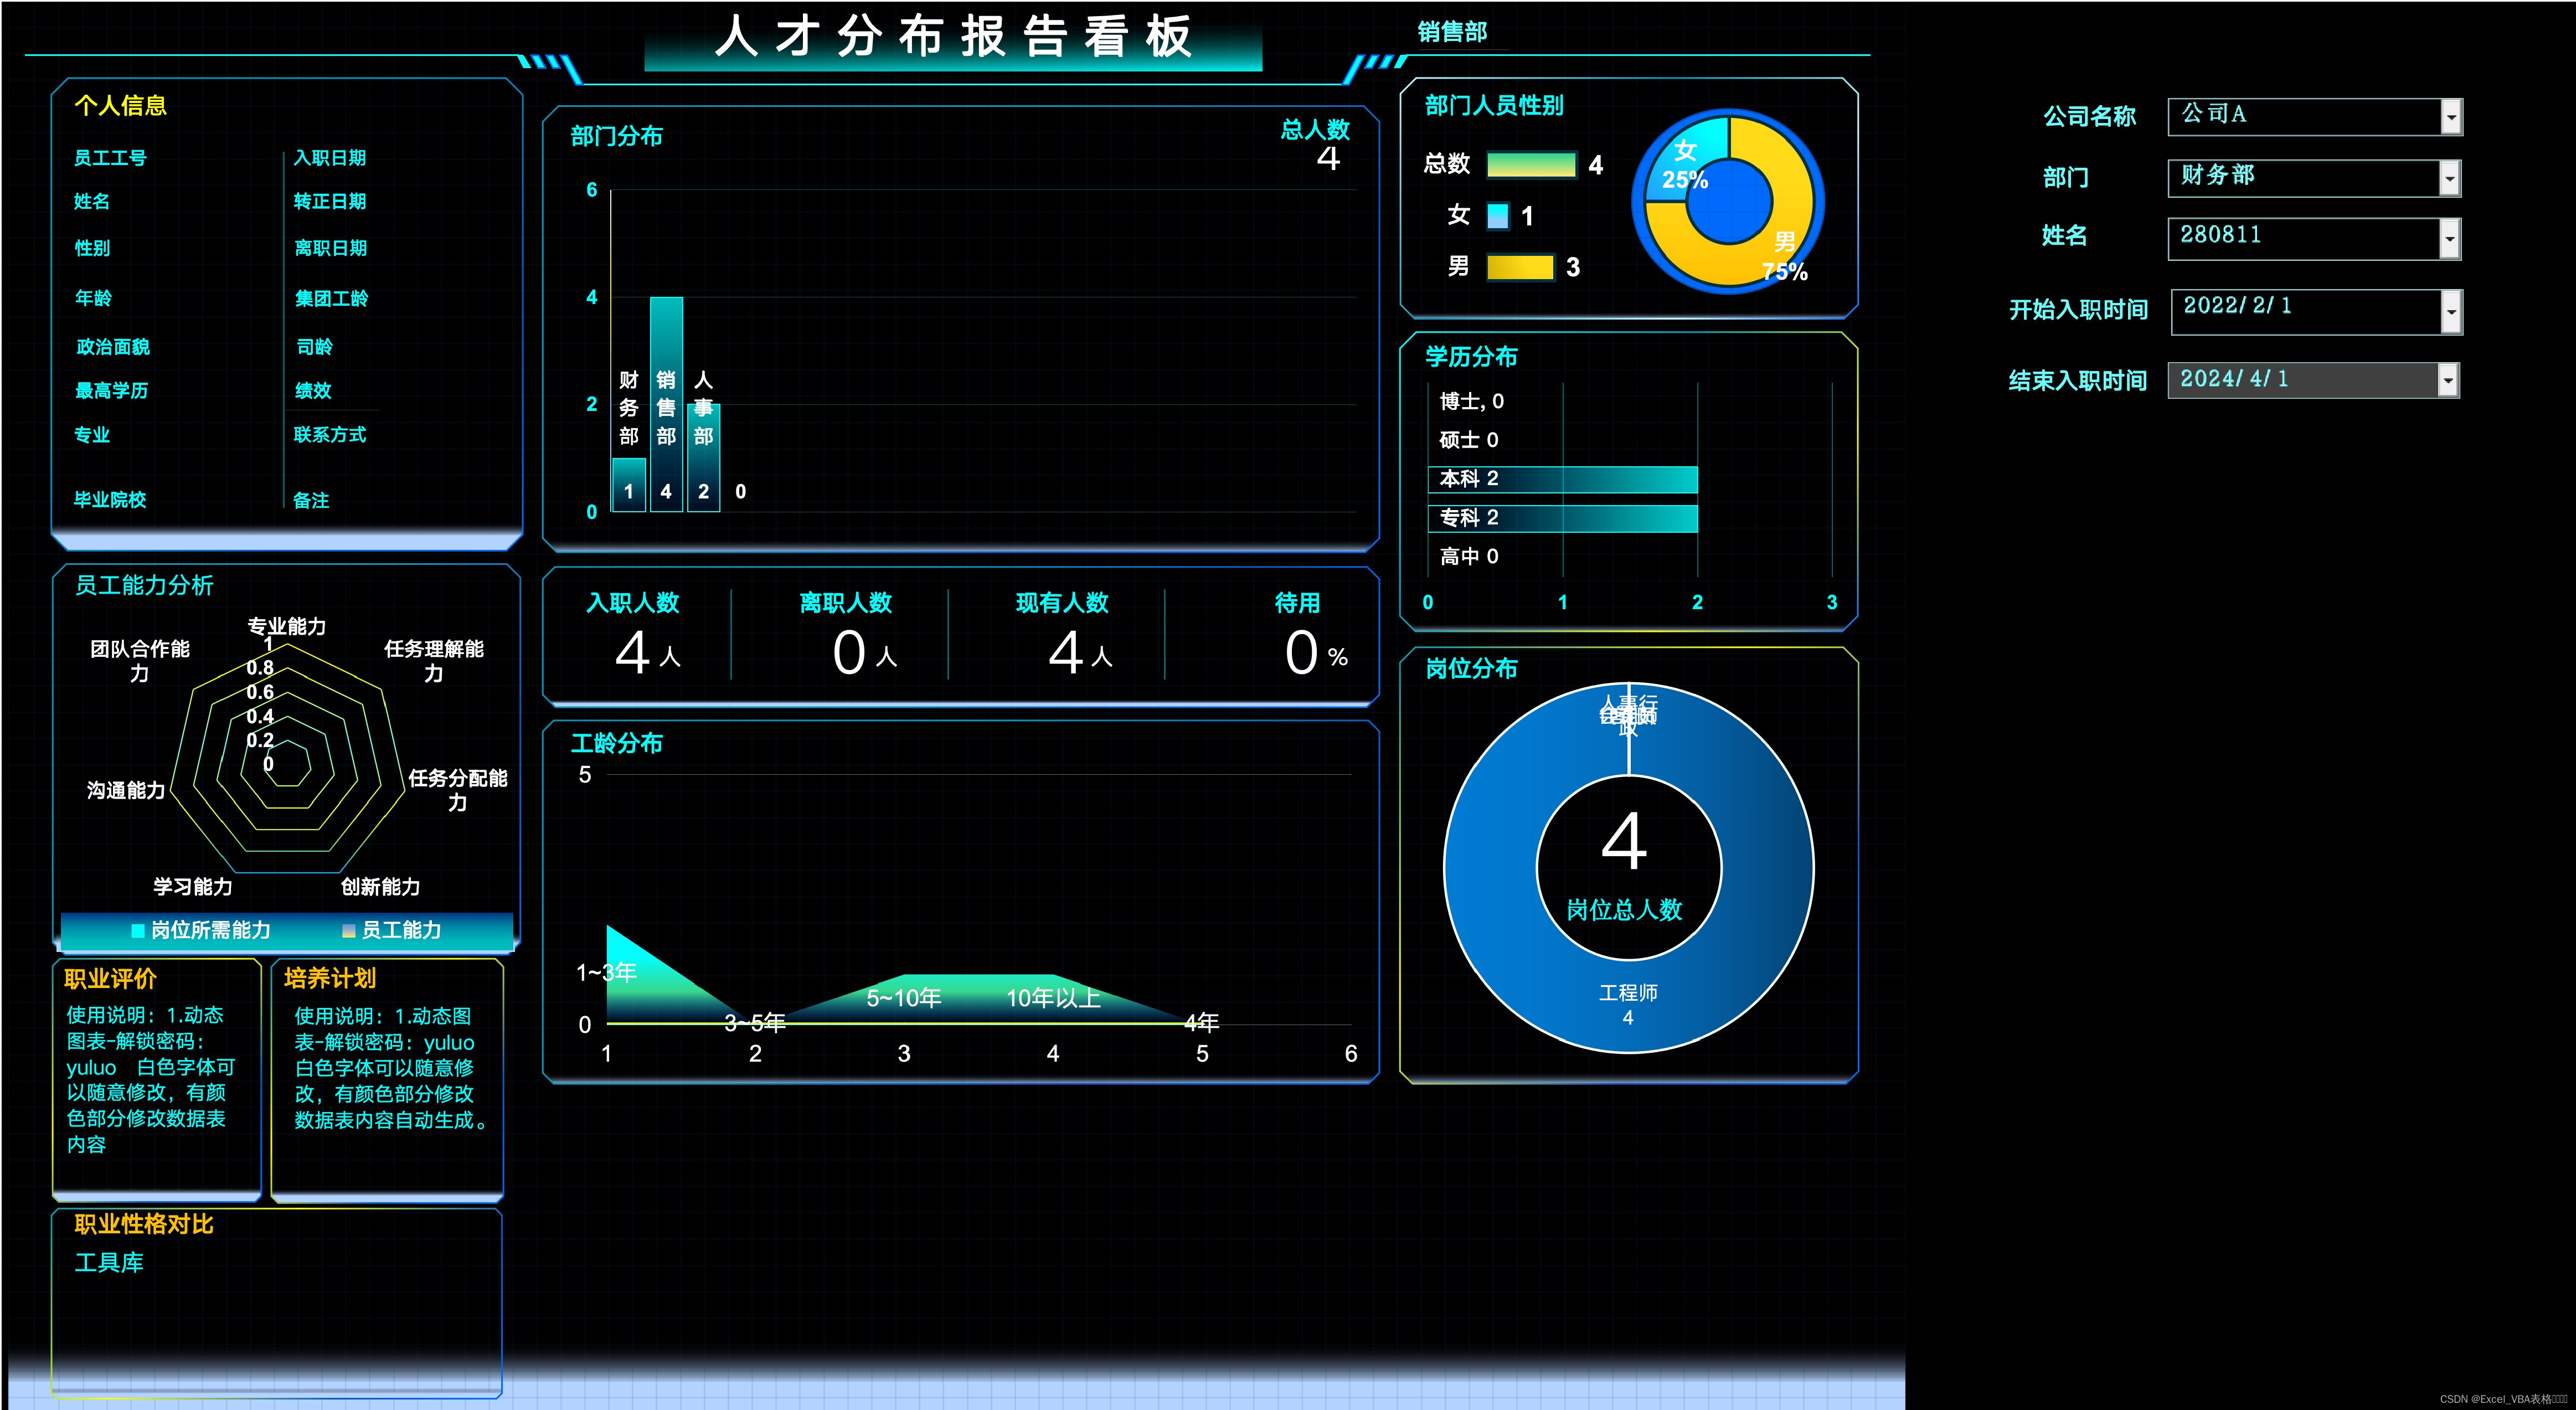Click the 工龄分布 chart title

pos(616,743)
